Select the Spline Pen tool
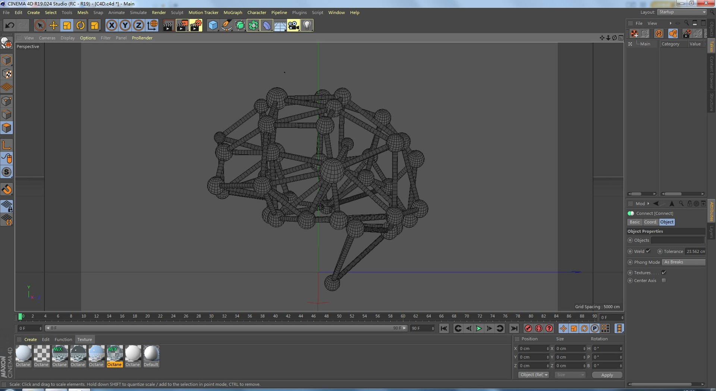Image resolution: width=716 pixels, height=391 pixels. pos(226,25)
